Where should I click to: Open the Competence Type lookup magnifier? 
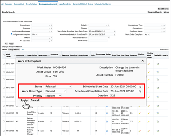pos(164,25)
